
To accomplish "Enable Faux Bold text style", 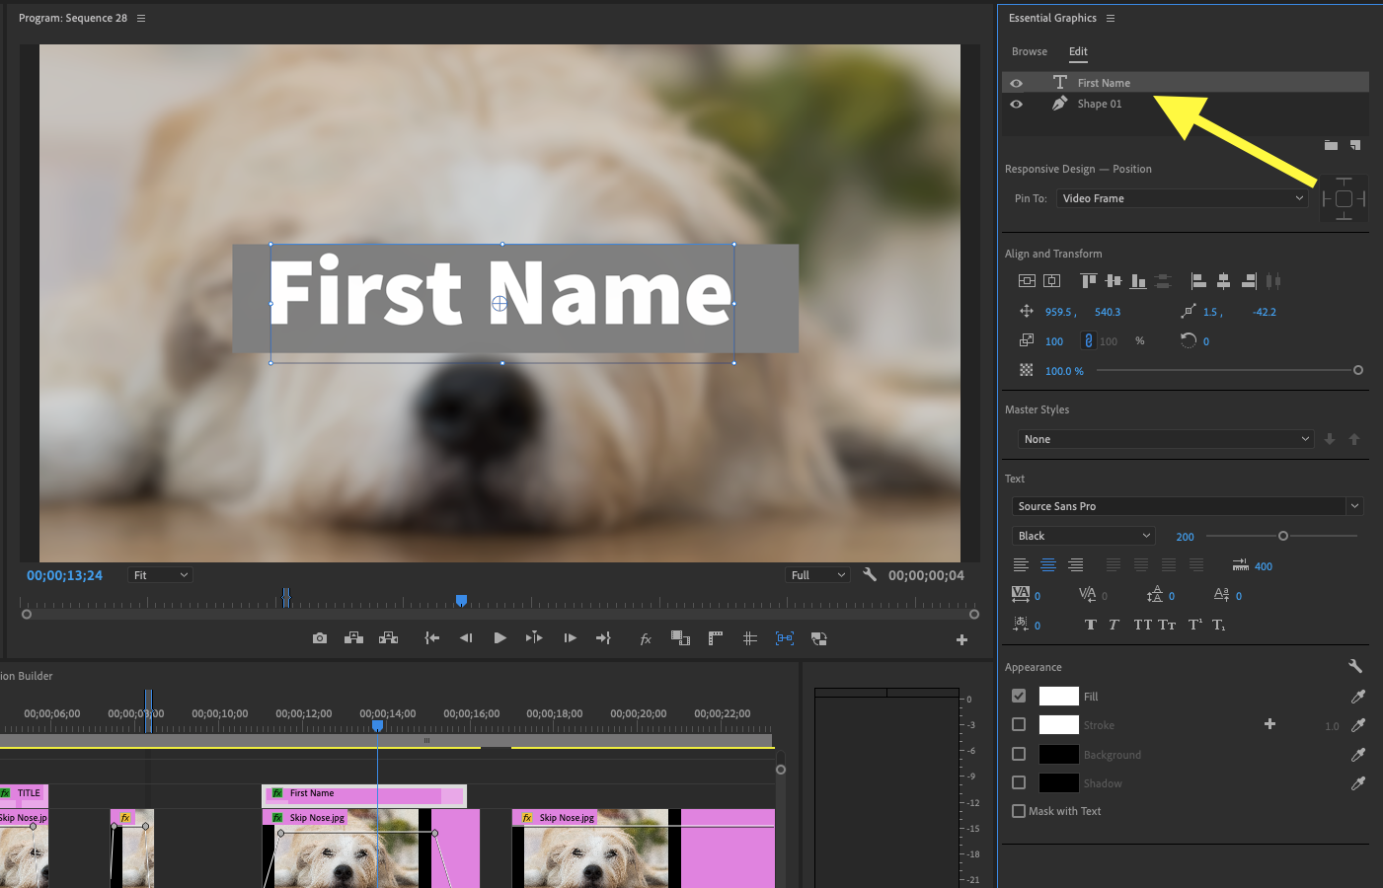I will coord(1090,625).
